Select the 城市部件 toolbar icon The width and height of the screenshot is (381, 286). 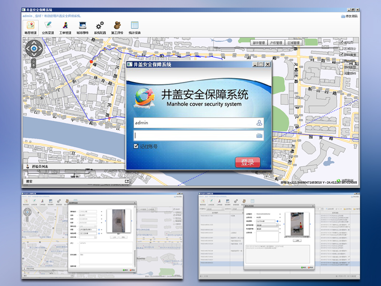click(82, 28)
